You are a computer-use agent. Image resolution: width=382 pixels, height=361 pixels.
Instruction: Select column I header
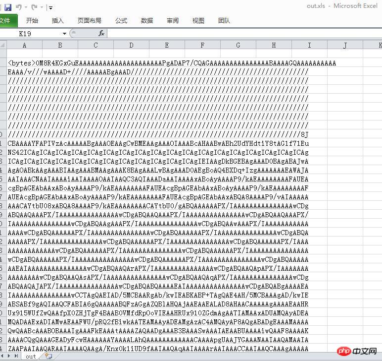(x=309, y=45)
